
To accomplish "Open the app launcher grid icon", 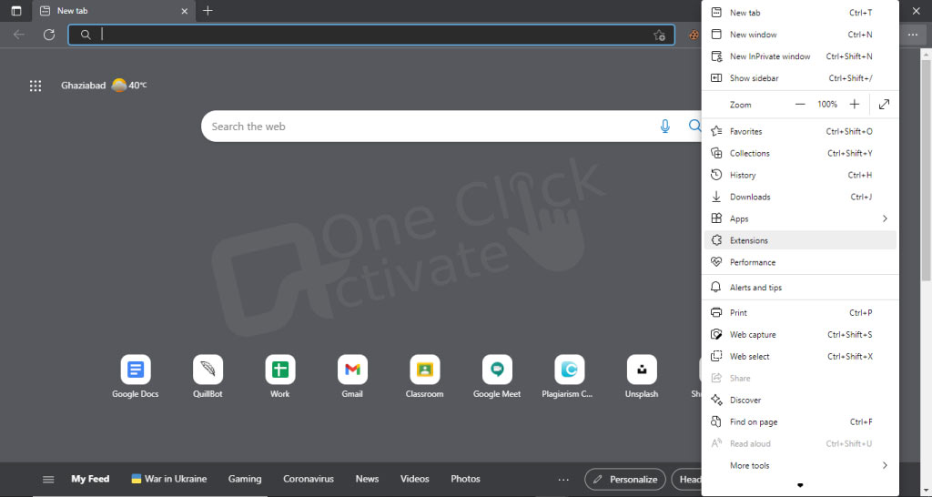I will click(35, 86).
